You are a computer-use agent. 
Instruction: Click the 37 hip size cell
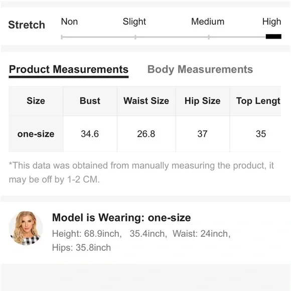(203, 134)
